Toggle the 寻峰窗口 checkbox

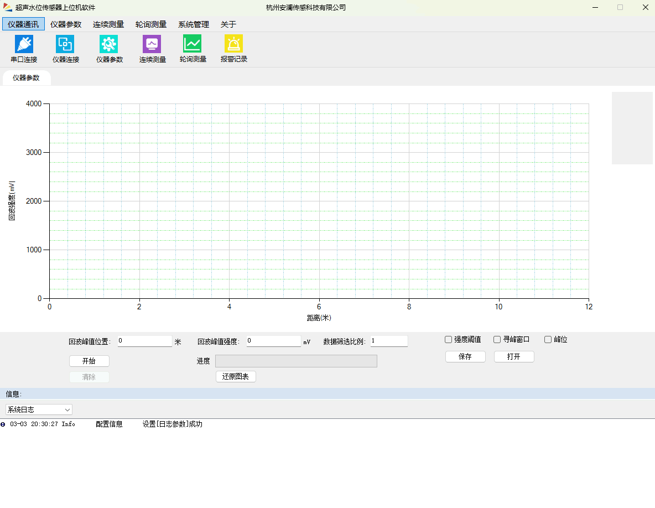497,340
